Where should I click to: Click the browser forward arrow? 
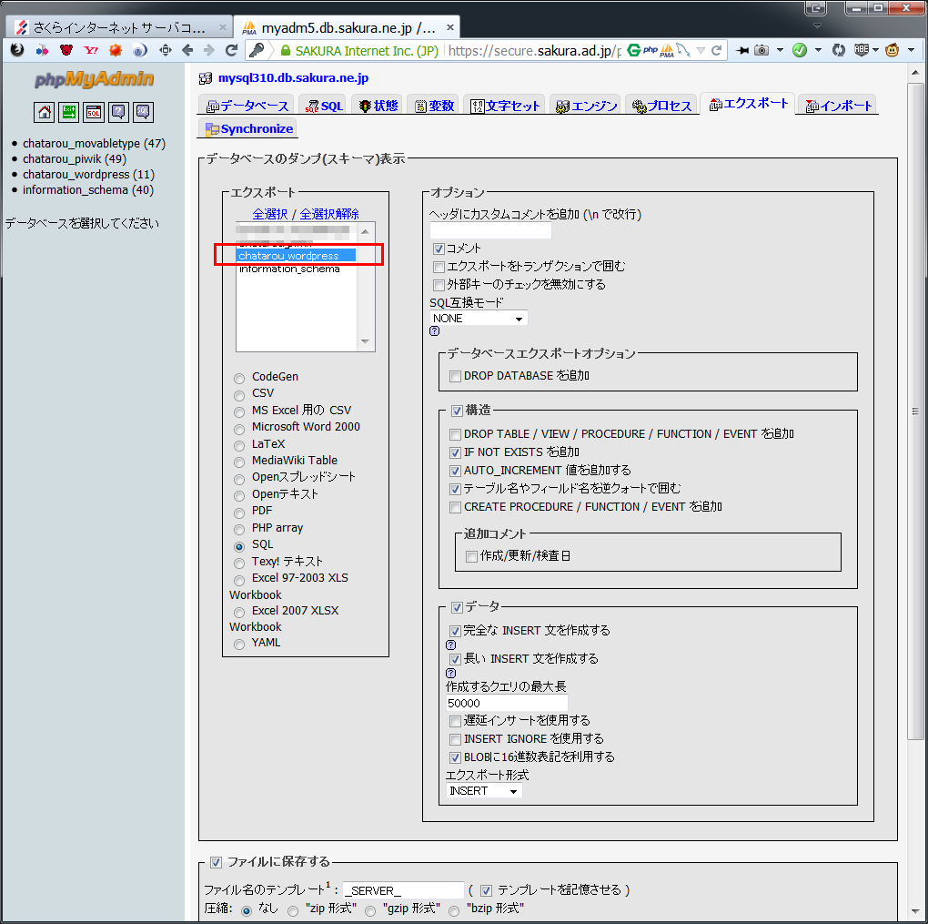pyautogui.click(x=209, y=50)
